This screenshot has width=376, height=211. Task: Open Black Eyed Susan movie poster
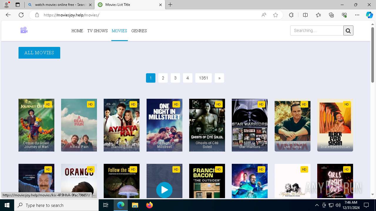click(x=335, y=125)
